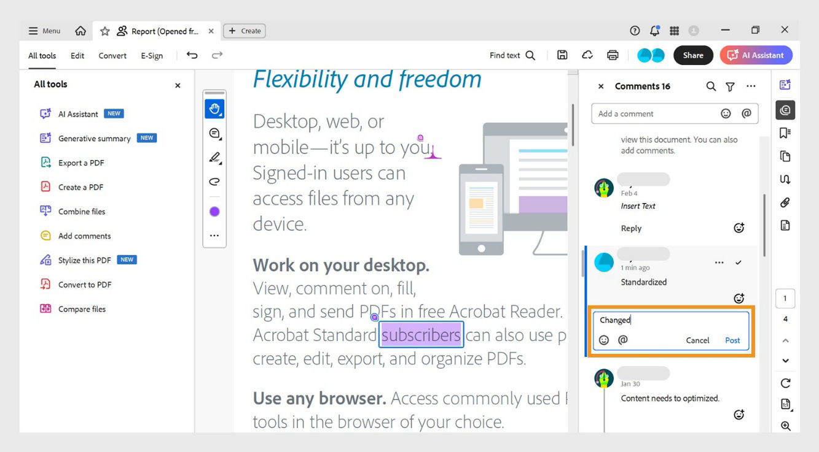Click the highlighted word subscribers
819x452 pixels.
[421, 335]
